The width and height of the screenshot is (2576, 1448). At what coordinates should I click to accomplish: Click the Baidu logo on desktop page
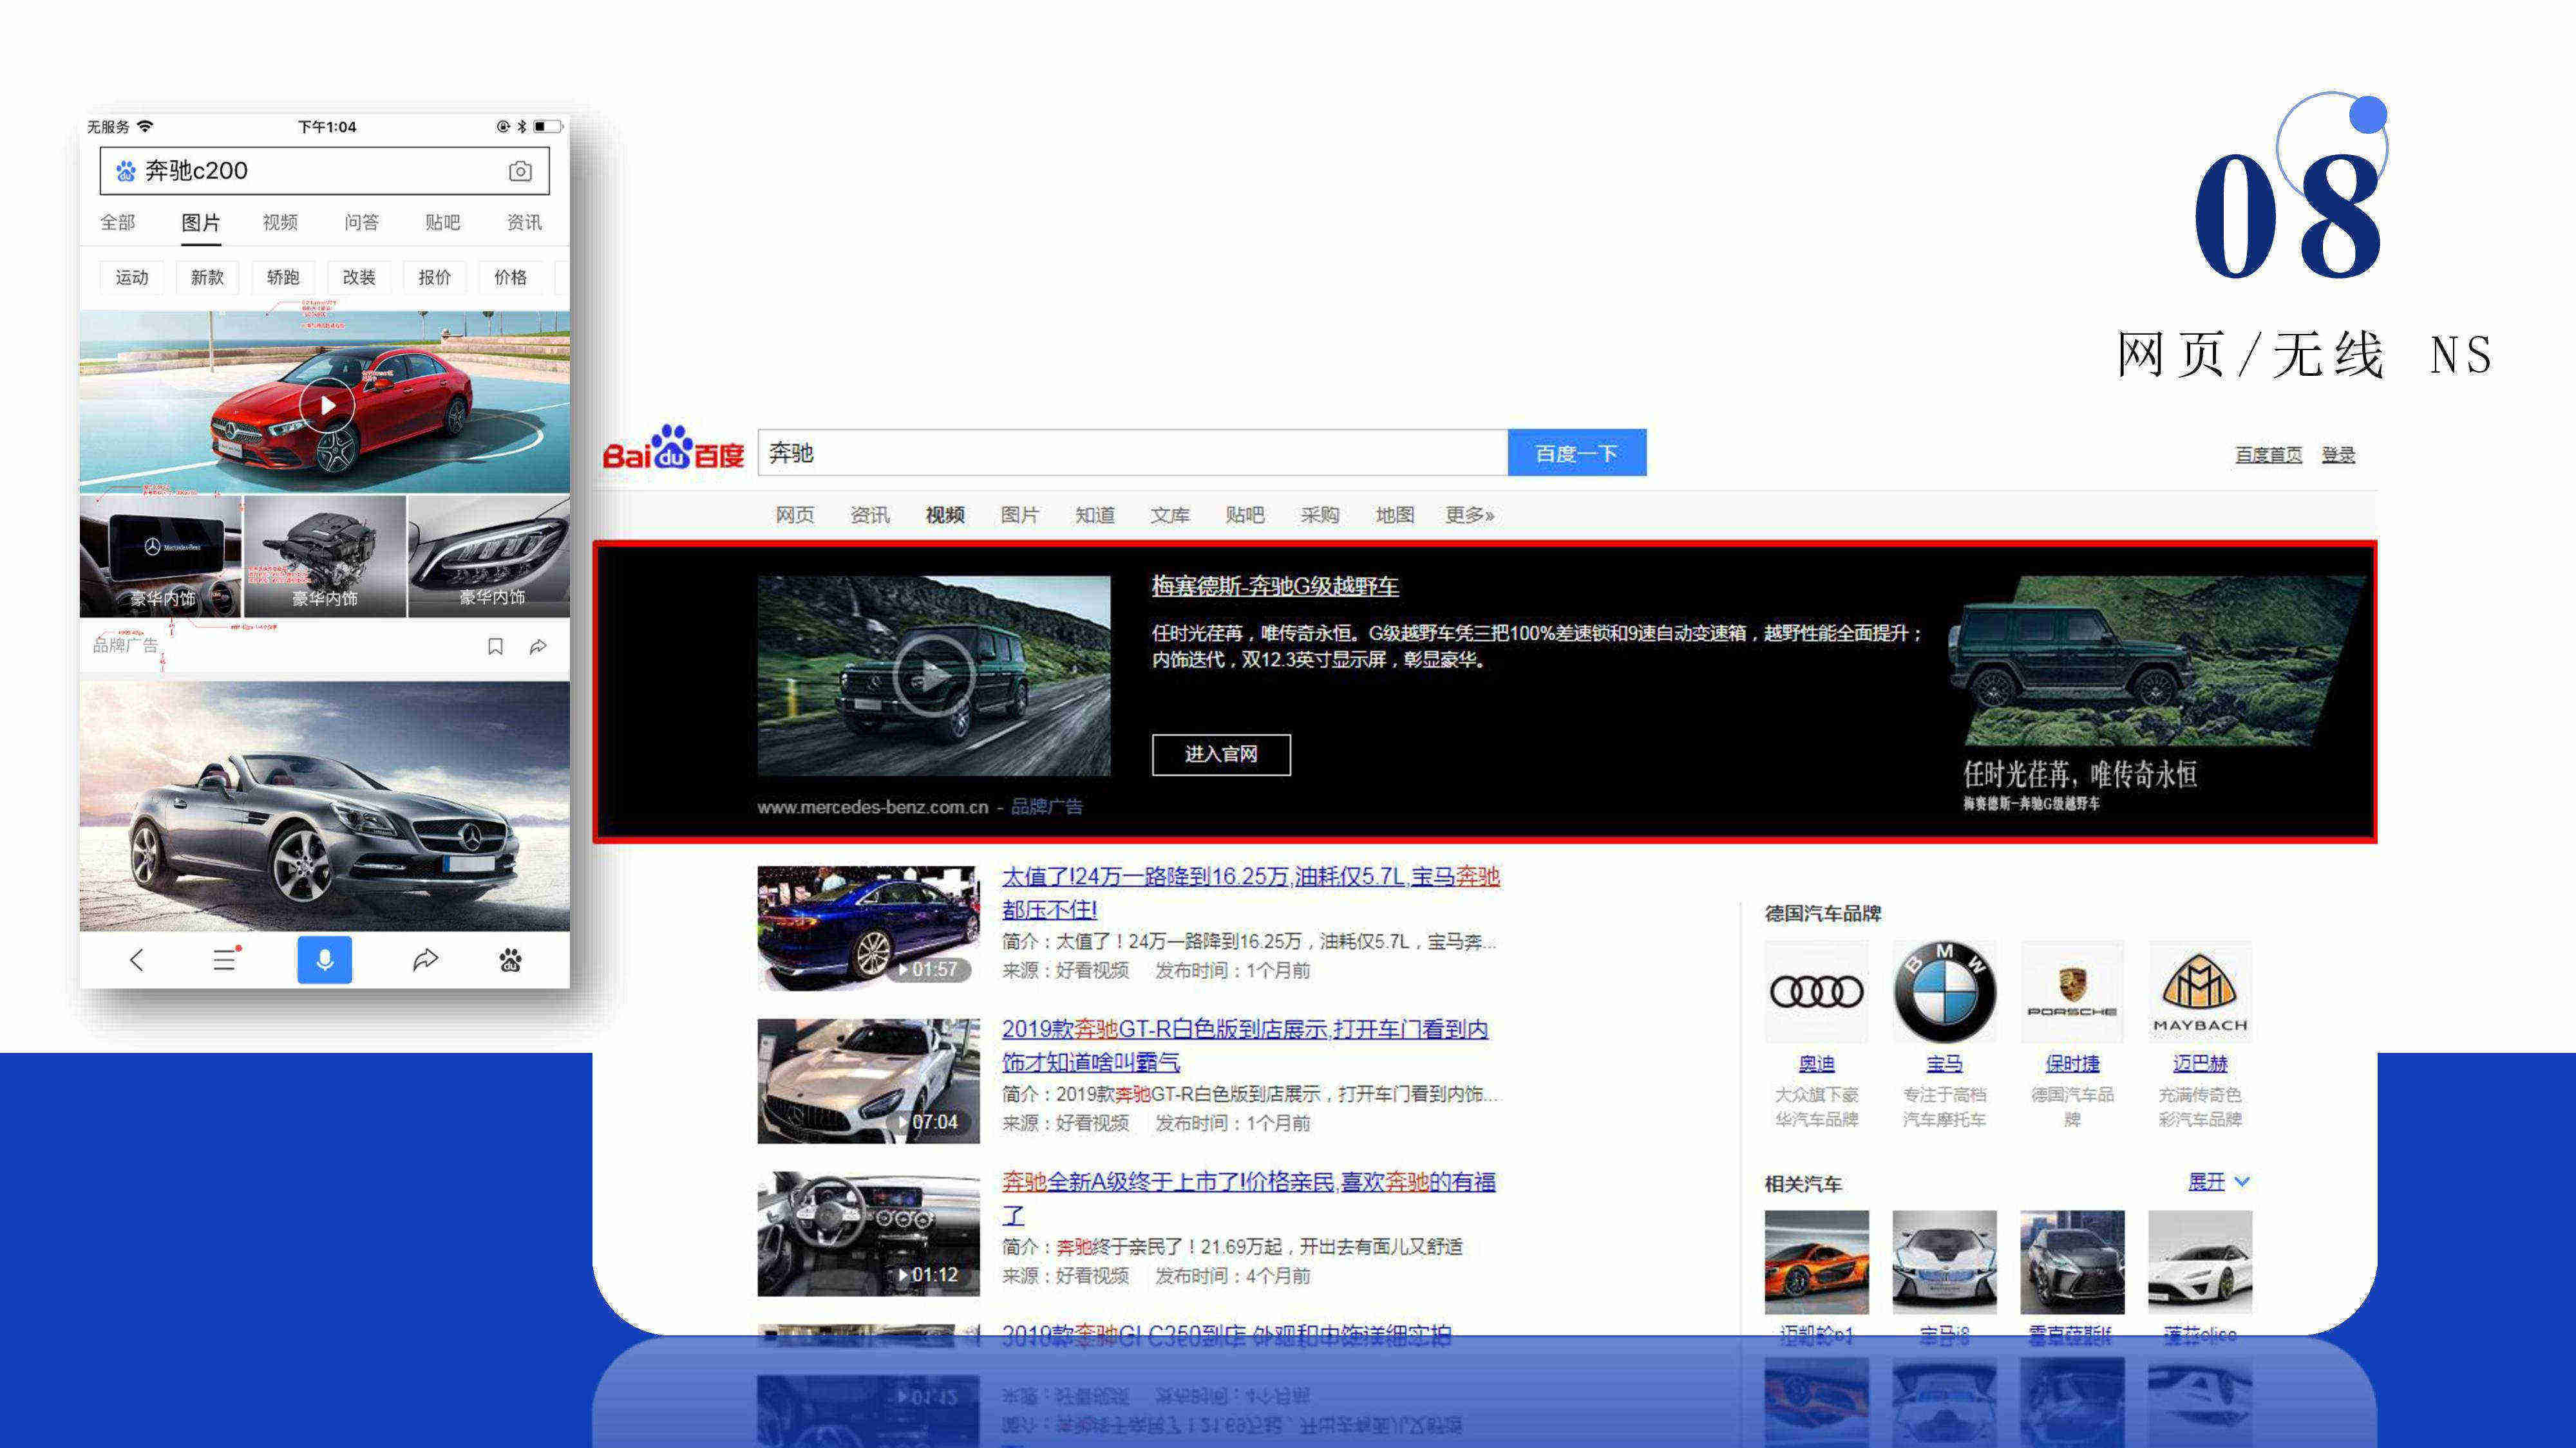coord(673,449)
